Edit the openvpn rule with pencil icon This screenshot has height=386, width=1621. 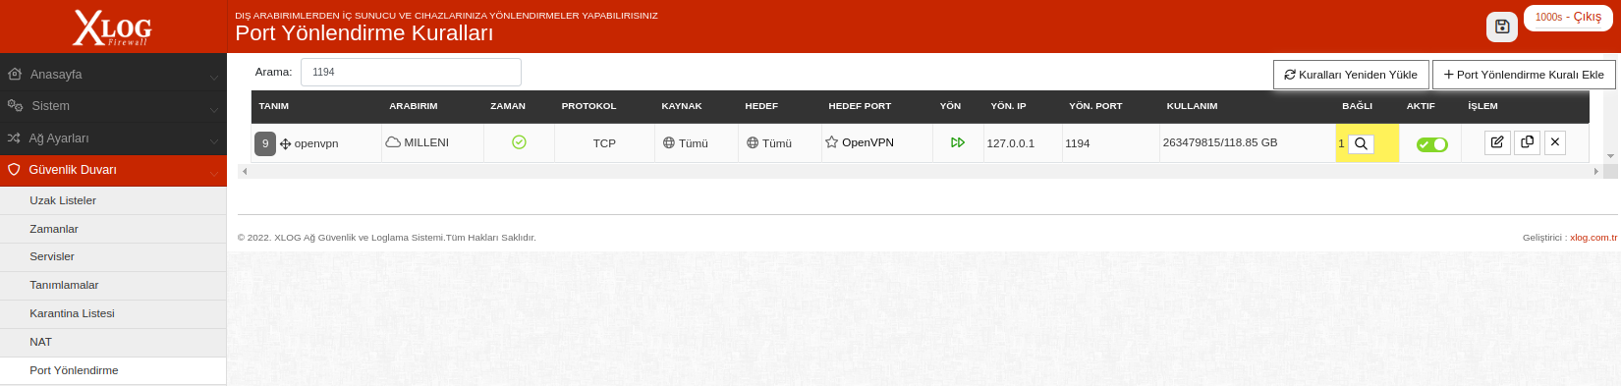tap(1497, 142)
